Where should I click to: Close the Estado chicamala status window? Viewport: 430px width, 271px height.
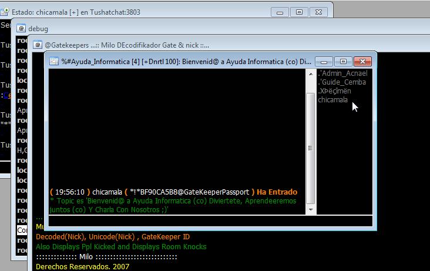(x=318, y=12)
